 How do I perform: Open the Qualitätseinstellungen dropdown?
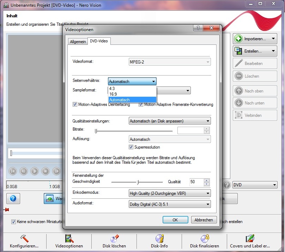(x=170, y=121)
